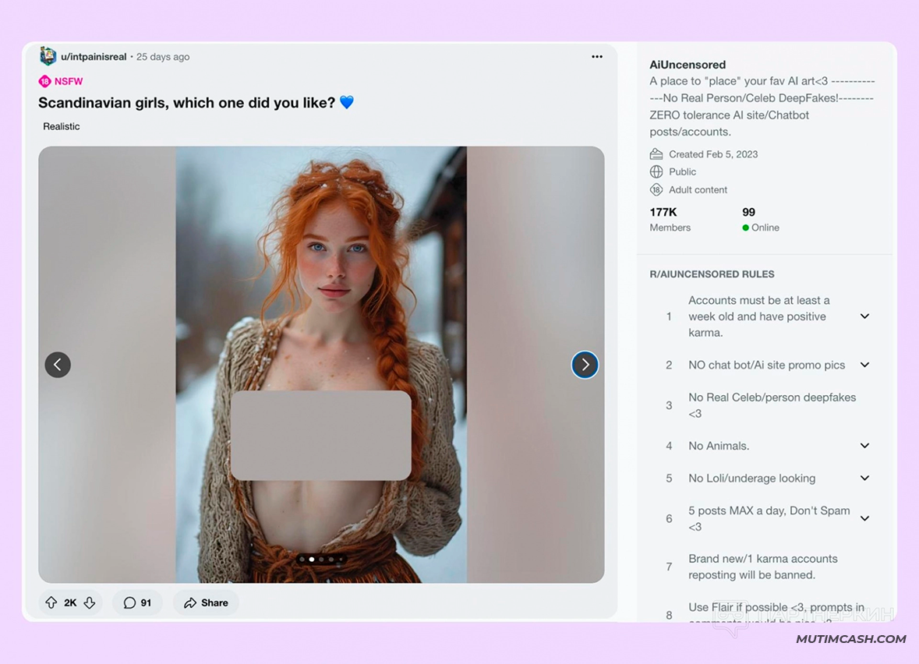Downvote the post with the down arrow
This screenshot has width=919, height=664.
click(x=90, y=602)
